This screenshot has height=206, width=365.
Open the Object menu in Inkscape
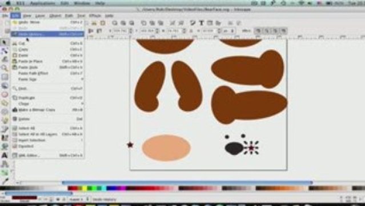tap(55, 15)
